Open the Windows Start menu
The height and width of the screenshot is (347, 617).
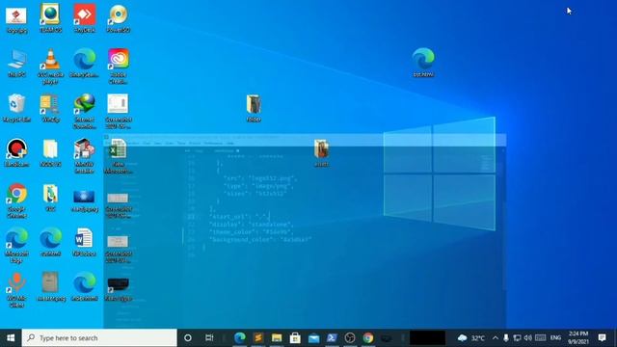coord(11,338)
